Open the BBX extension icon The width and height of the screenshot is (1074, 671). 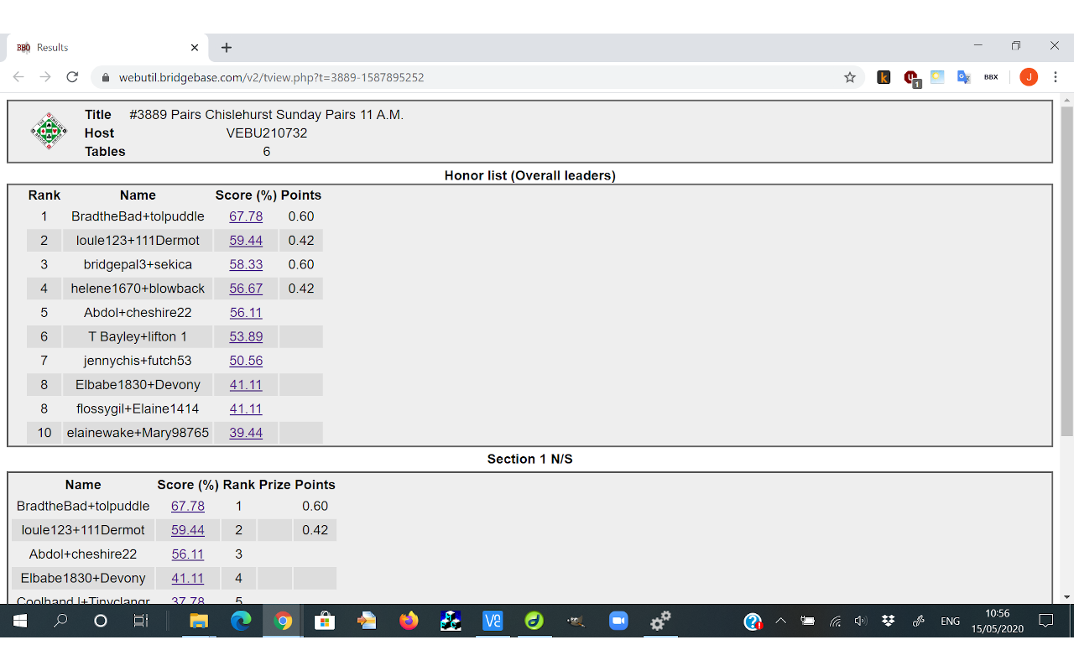coord(991,77)
